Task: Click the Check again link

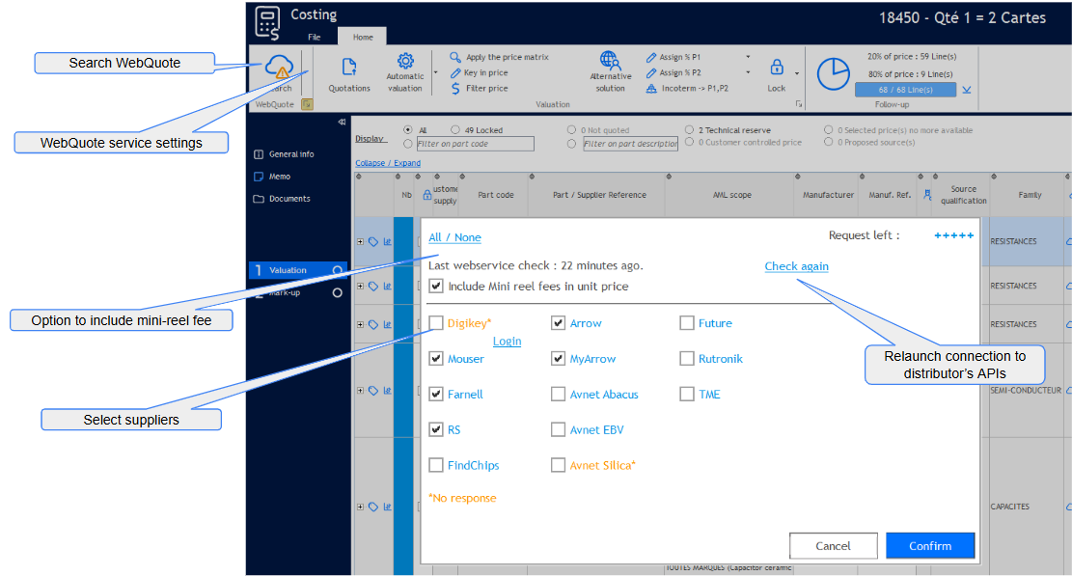Action: 796,266
